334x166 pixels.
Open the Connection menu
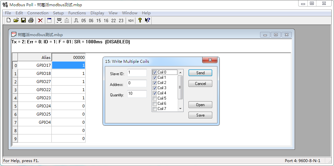coord(38,13)
